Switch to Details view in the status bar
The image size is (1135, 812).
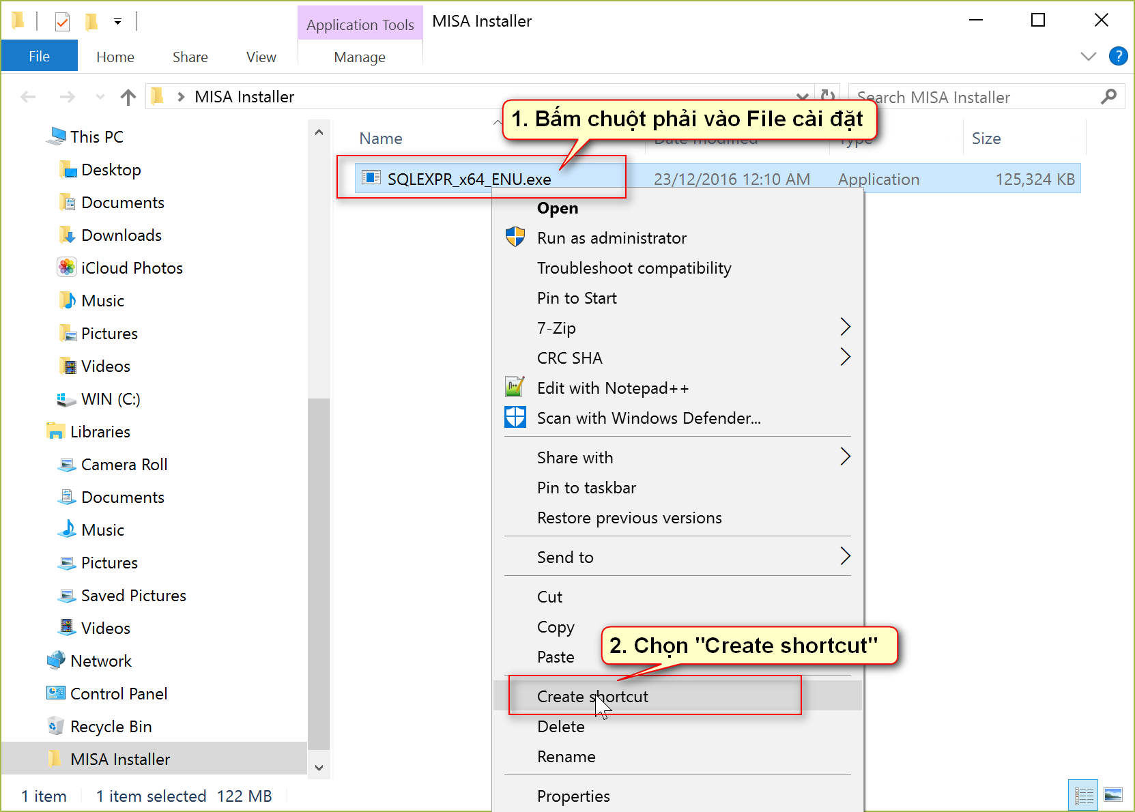pos(1083,795)
